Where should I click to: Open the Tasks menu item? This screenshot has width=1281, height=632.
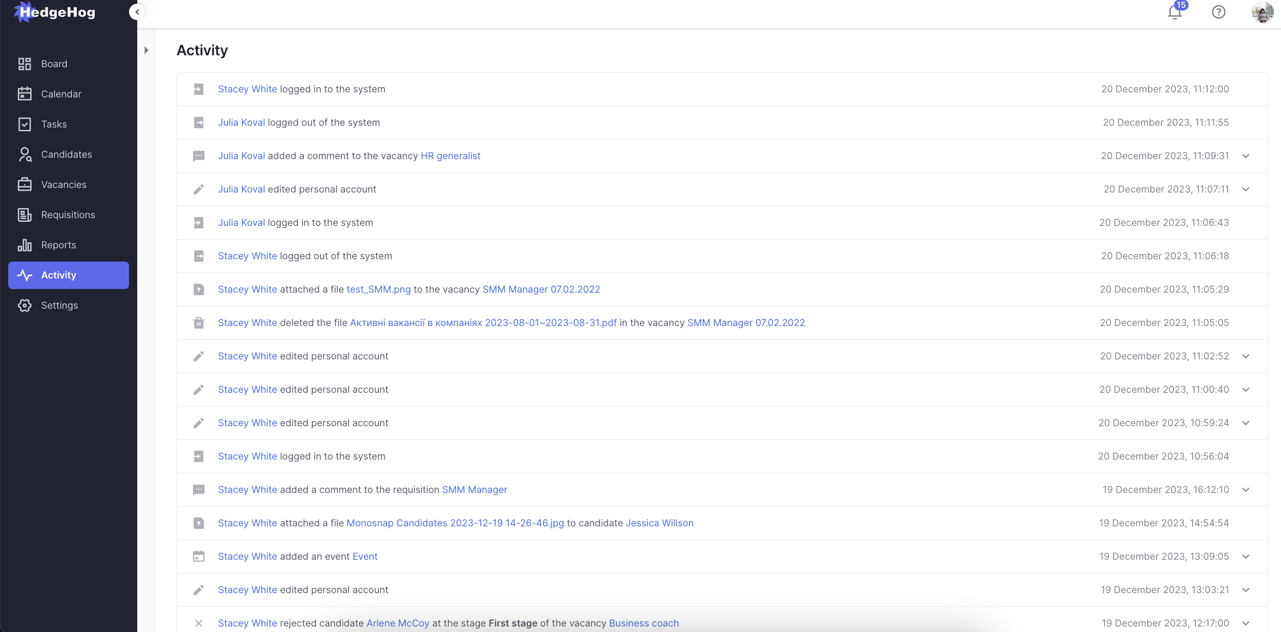54,124
